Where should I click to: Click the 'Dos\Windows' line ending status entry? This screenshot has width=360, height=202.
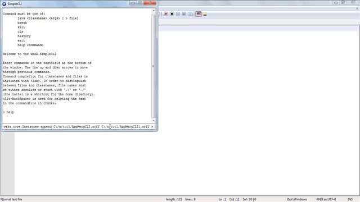click(x=297, y=199)
